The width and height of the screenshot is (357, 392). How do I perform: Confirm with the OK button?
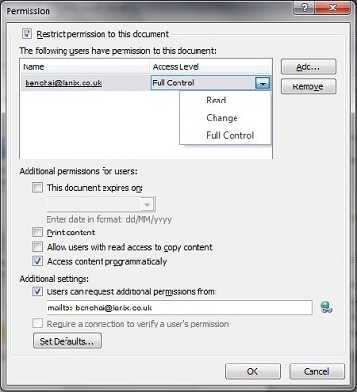coord(253,371)
